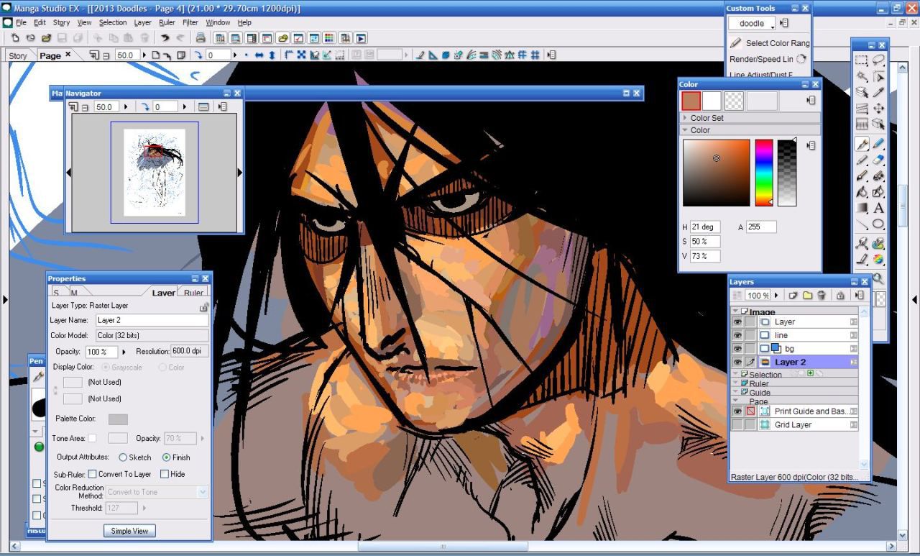Click the lock icon in Layers panel
Viewport: 920px width, 556px height.
click(840, 296)
